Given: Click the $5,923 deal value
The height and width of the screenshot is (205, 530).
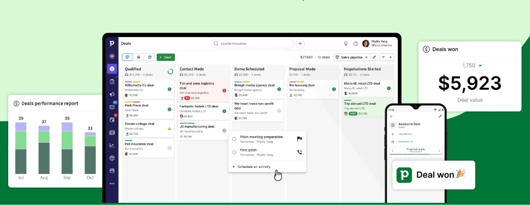Looking at the screenshot, I should [x=470, y=83].
